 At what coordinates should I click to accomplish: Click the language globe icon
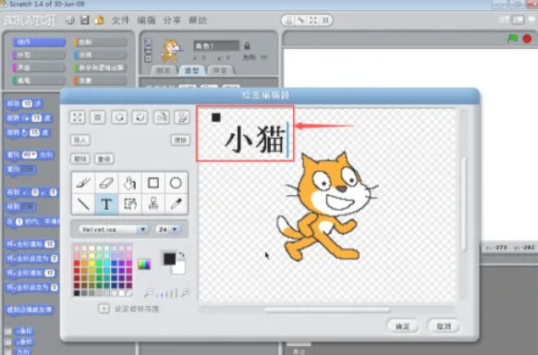pyautogui.click(x=70, y=20)
